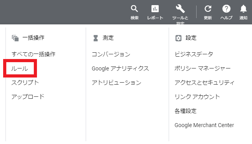Screen dimensions: 252x144
Task: Open アトリビューション item
Action: click(x=116, y=83)
